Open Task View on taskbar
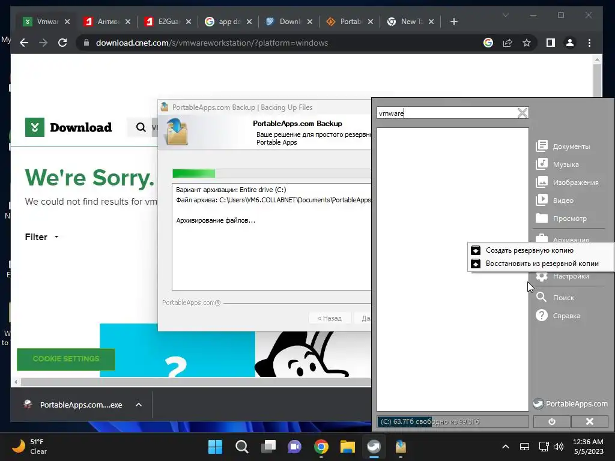 (268, 447)
